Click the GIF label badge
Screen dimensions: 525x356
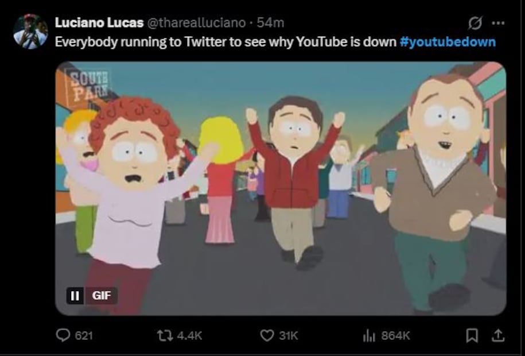pyautogui.click(x=101, y=296)
